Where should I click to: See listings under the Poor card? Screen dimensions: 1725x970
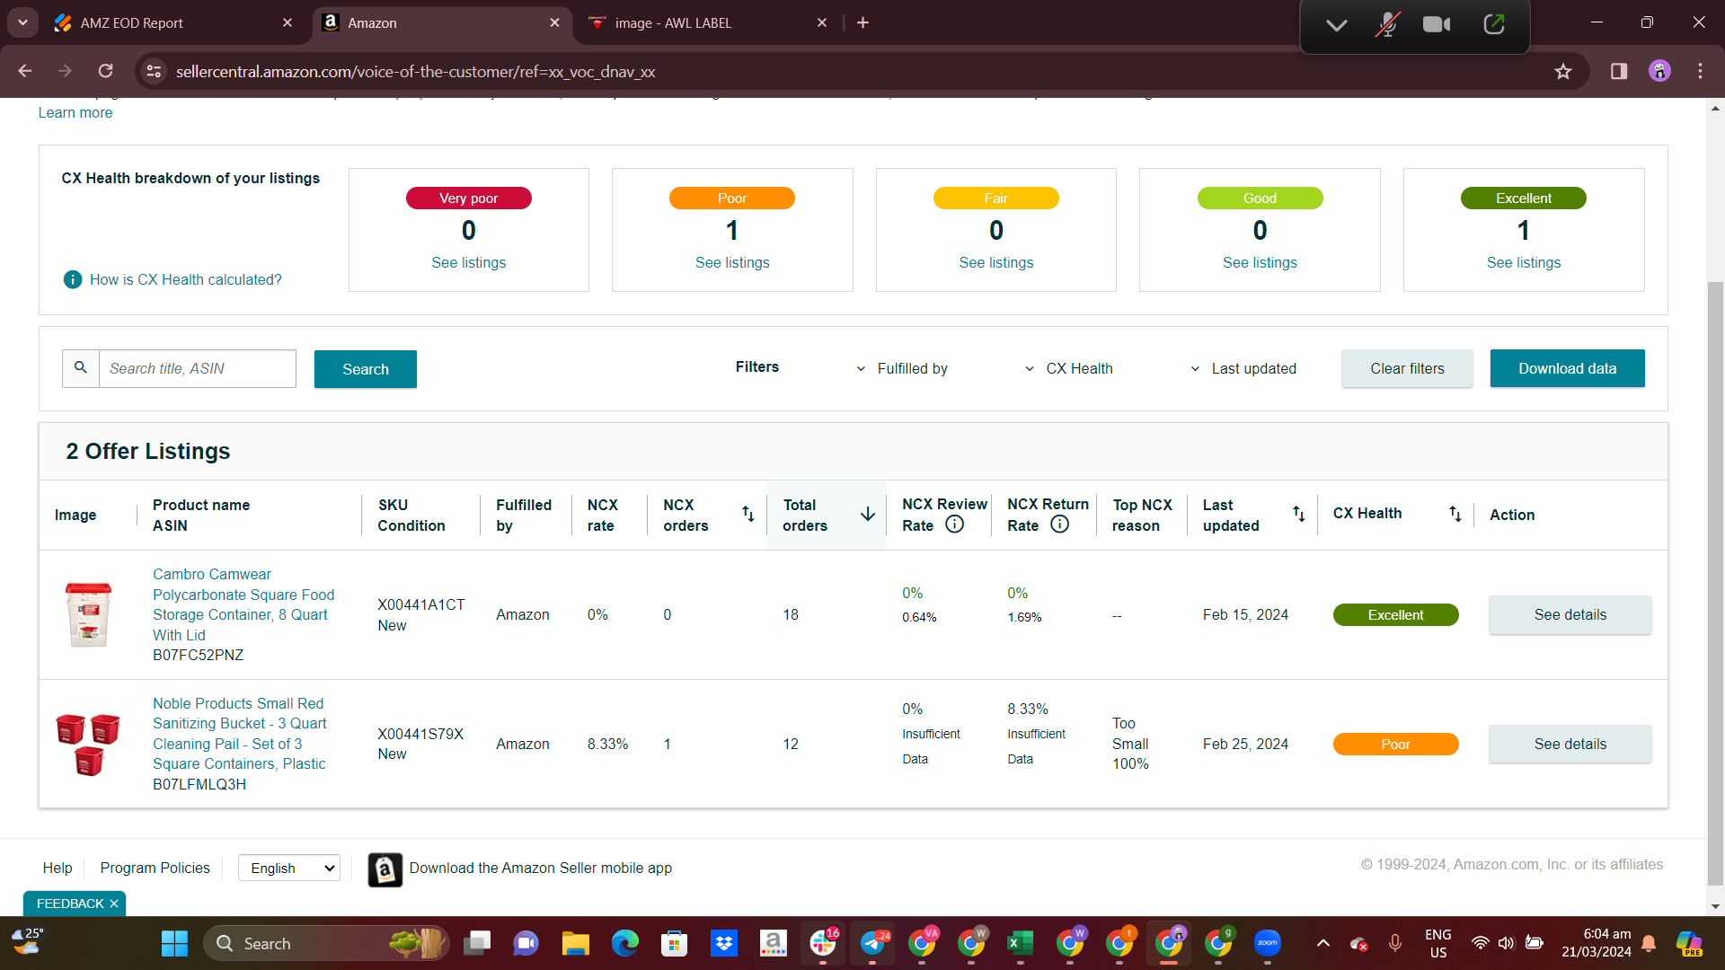coord(732,262)
